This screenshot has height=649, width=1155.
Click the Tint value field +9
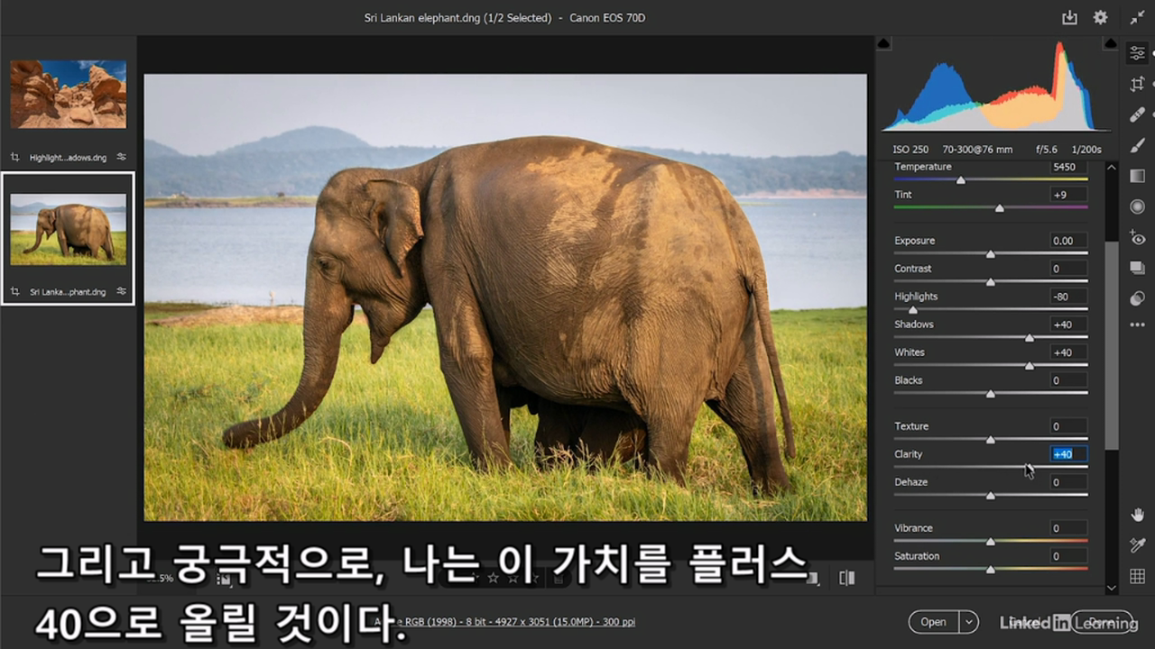pos(1068,195)
